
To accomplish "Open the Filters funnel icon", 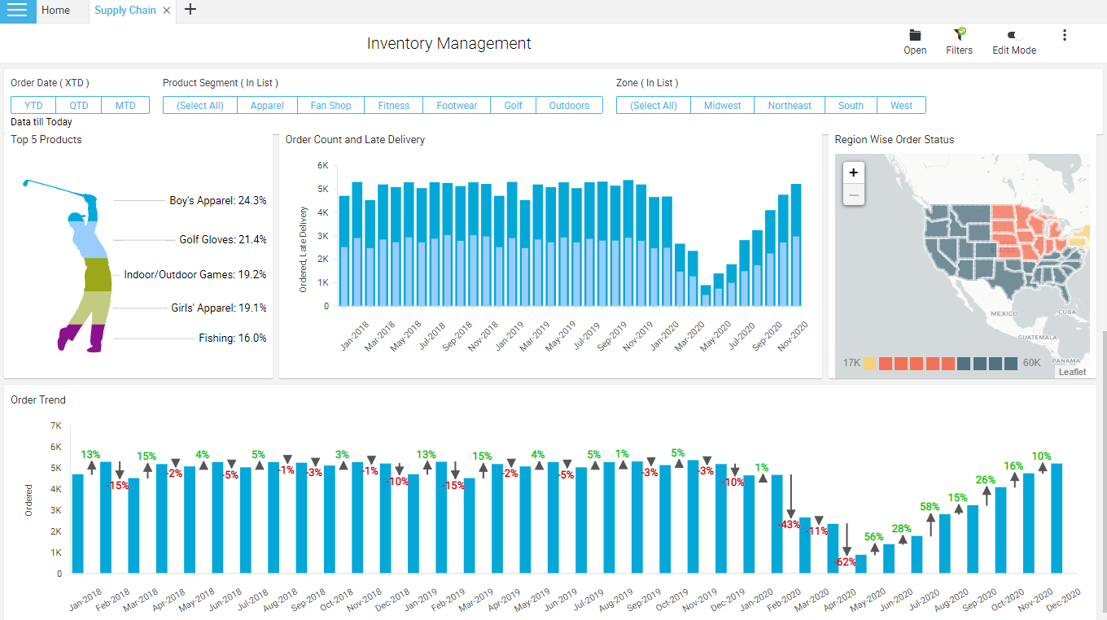I will tap(960, 34).
